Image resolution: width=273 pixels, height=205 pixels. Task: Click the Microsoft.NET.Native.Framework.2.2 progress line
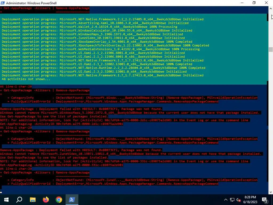coord(103,19)
